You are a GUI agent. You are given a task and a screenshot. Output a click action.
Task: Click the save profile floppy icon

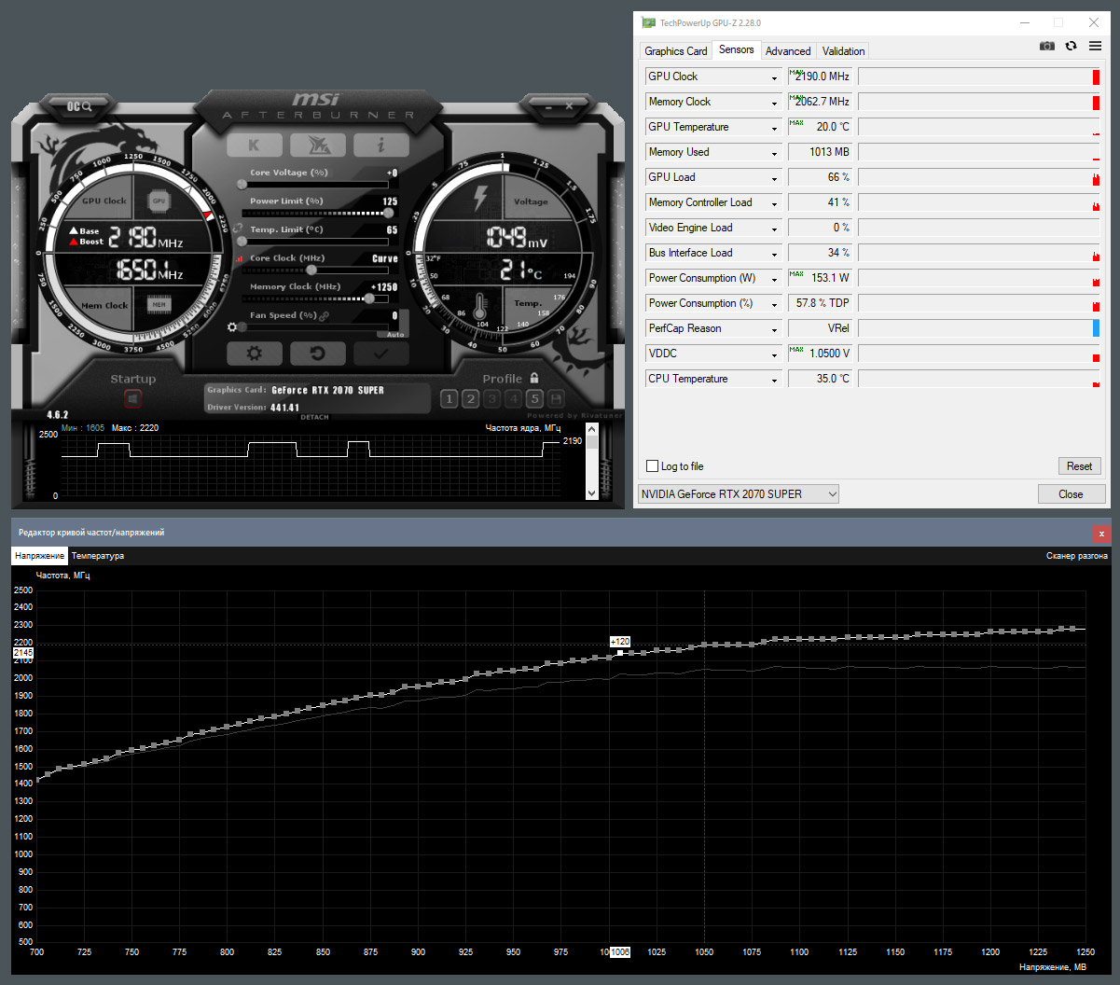click(556, 399)
